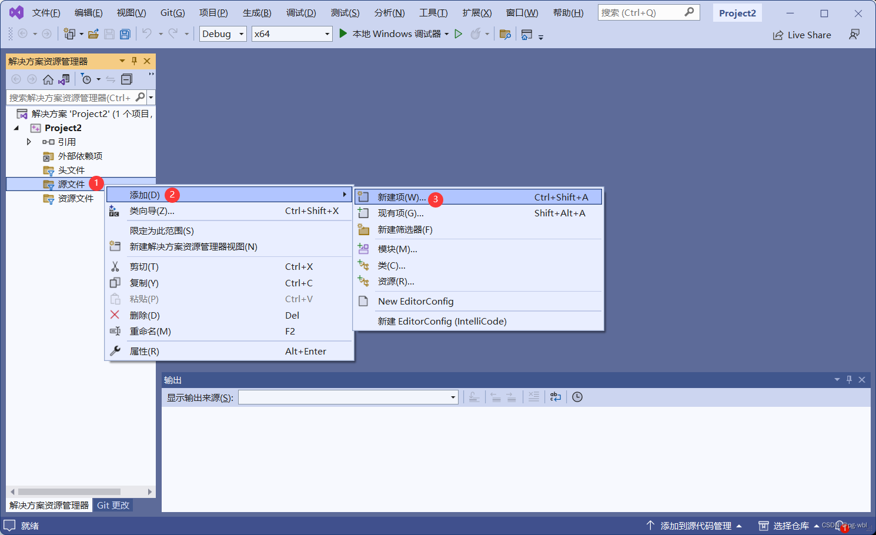Click the Live Share button
Screen dimensions: 876x535
(x=802, y=35)
